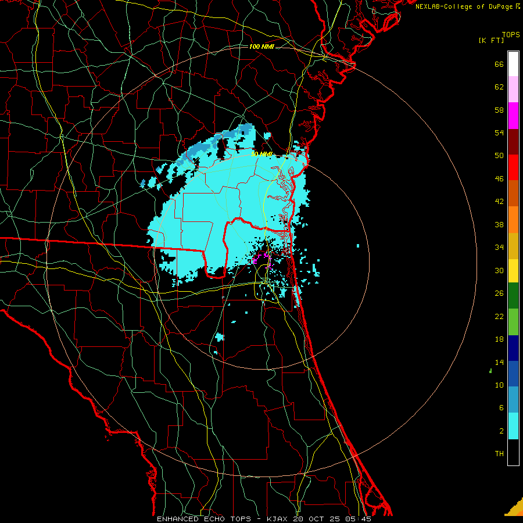Click the cyan legend swatch
This screenshot has width=523, height=523.
pyautogui.click(x=513, y=426)
